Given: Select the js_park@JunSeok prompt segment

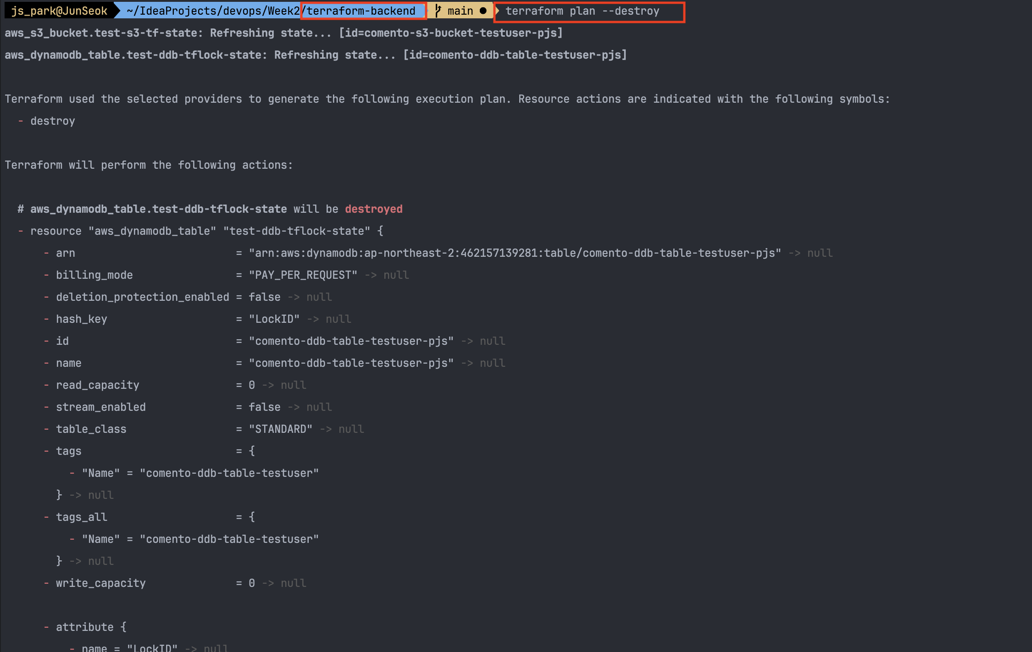Looking at the screenshot, I should 59,11.
